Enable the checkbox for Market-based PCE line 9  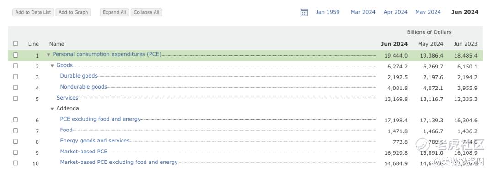click(x=16, y=152)
